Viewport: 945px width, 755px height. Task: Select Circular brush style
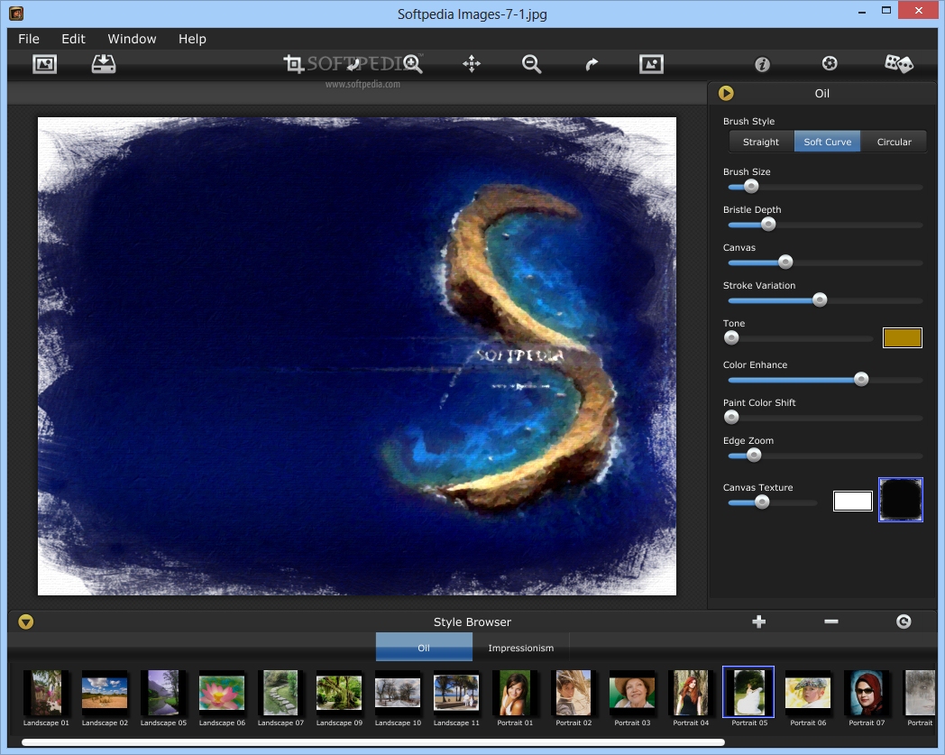[894, 142]
